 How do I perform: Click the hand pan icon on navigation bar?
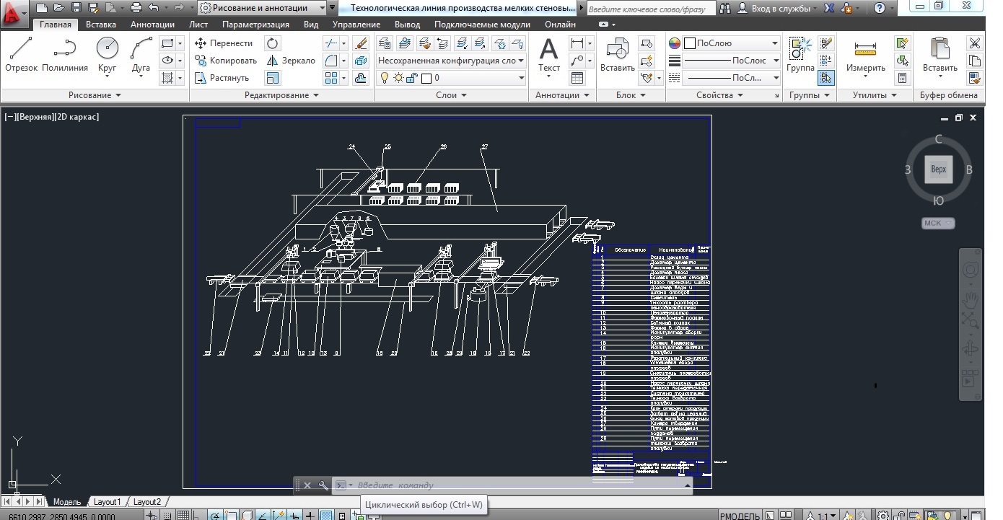971,299
